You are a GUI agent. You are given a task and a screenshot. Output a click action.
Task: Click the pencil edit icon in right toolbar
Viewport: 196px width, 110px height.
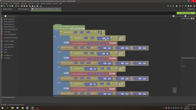click(x=180, y=6)
